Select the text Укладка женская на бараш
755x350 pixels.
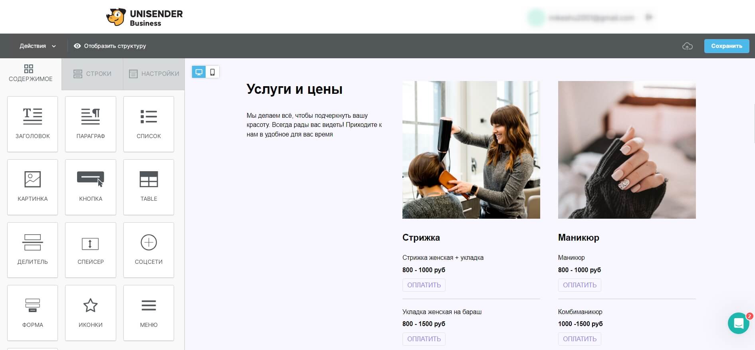[442, 312]
